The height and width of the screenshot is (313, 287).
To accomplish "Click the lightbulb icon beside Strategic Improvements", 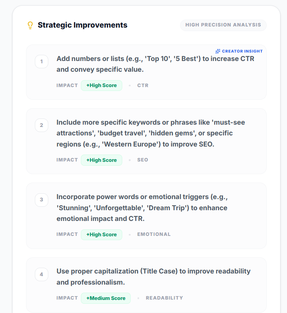I will [30, 25].
